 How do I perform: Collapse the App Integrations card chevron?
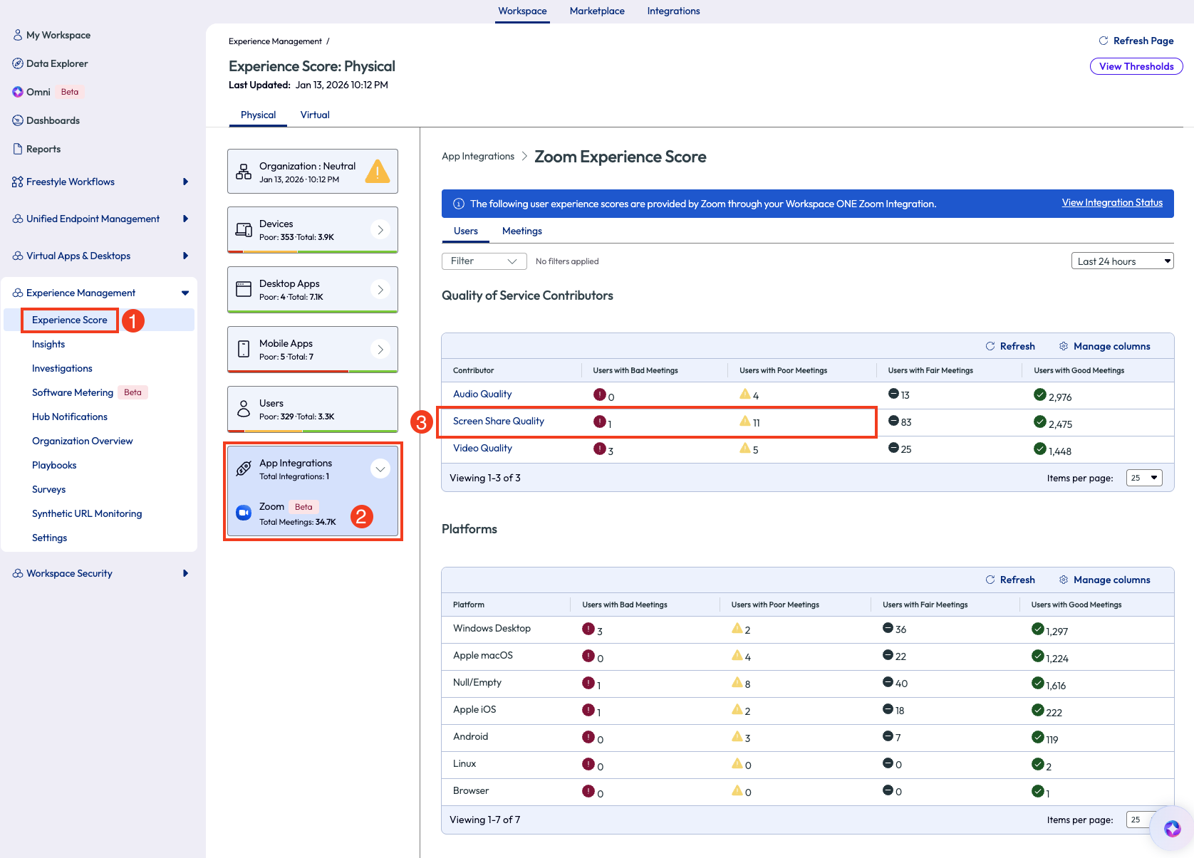click(x=380, y=469)
